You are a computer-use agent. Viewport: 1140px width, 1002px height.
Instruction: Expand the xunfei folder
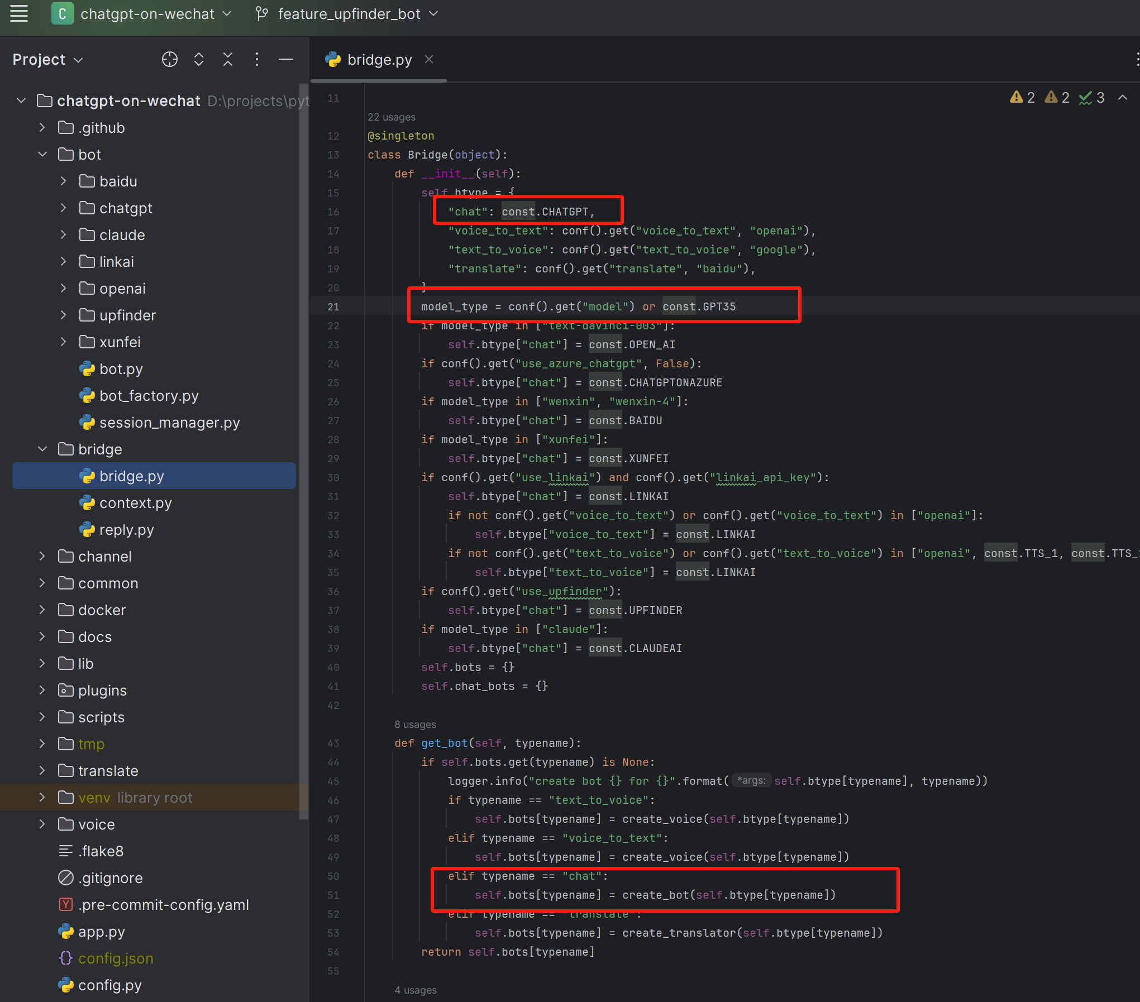64,342
